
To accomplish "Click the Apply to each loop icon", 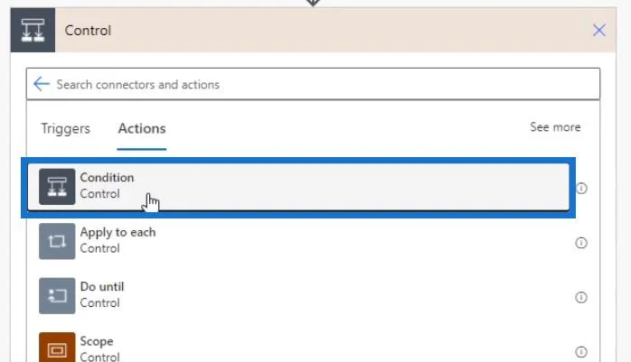I will [x=57, y=241].
